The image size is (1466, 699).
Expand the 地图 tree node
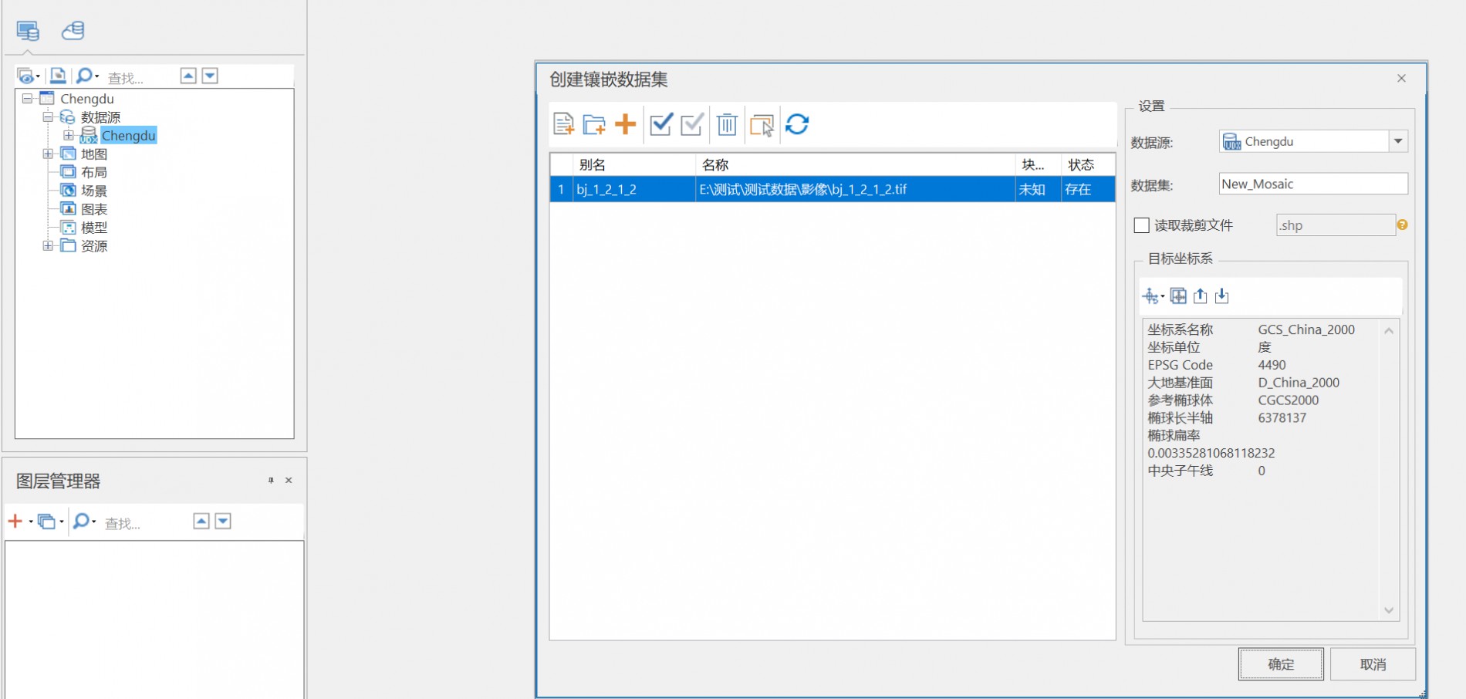click(x=48, y=154)
